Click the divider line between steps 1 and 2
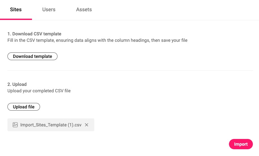 point(130,70)
